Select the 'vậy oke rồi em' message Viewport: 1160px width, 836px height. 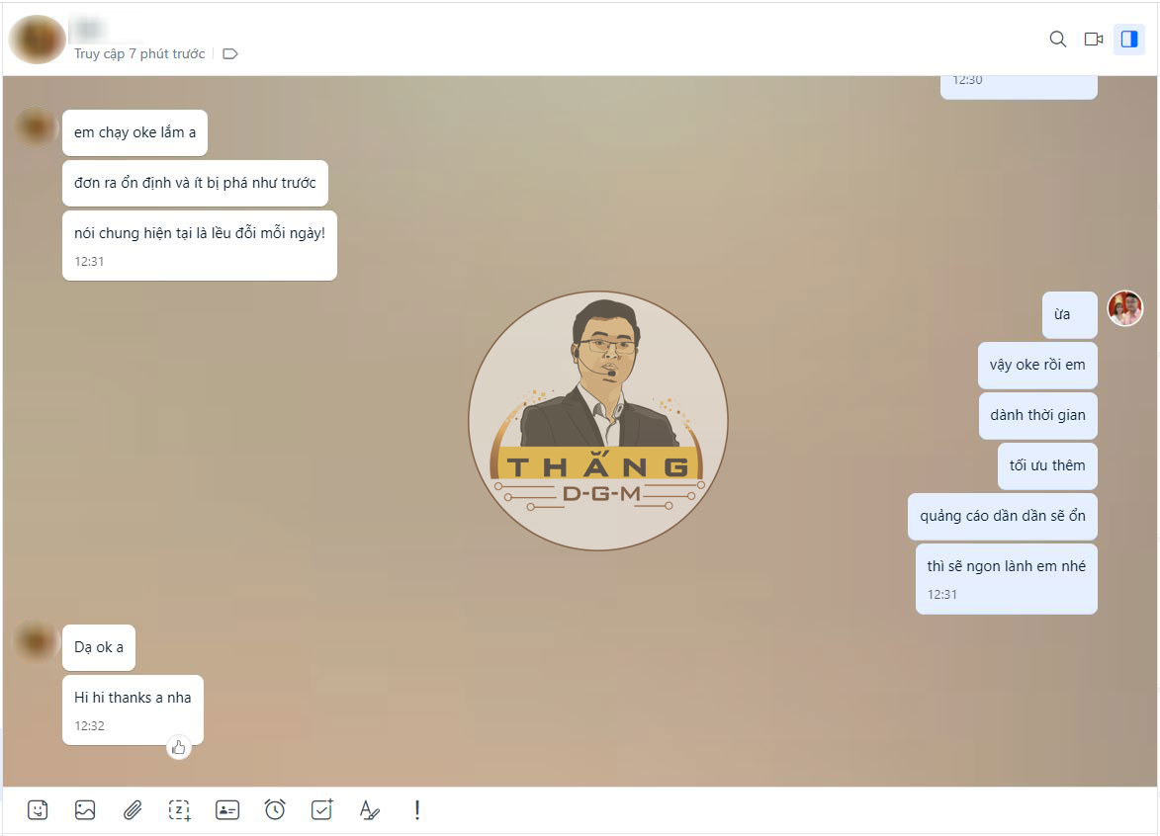pyautogui.click(x=1037, y=366)
